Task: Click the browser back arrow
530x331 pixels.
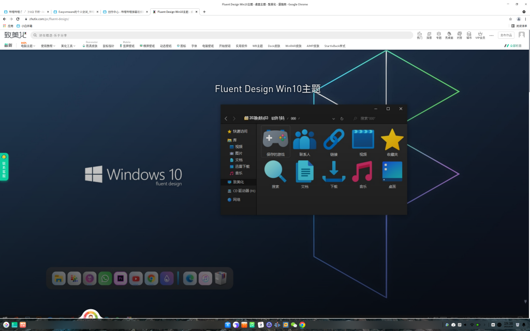Action: [x=4, y=19]
